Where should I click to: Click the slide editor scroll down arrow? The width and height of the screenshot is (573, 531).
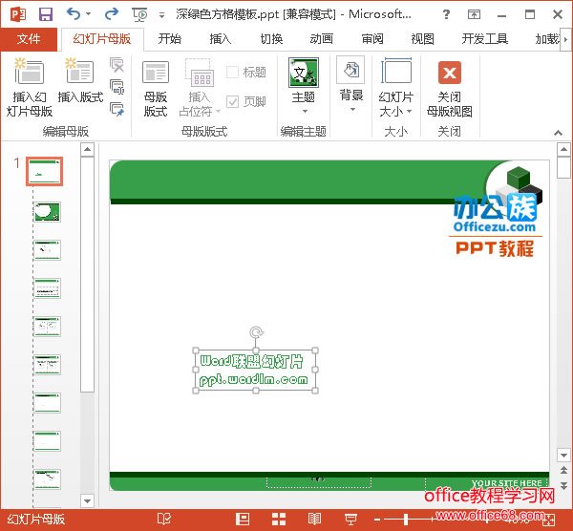pyautogui.click(x=563, y=455)
